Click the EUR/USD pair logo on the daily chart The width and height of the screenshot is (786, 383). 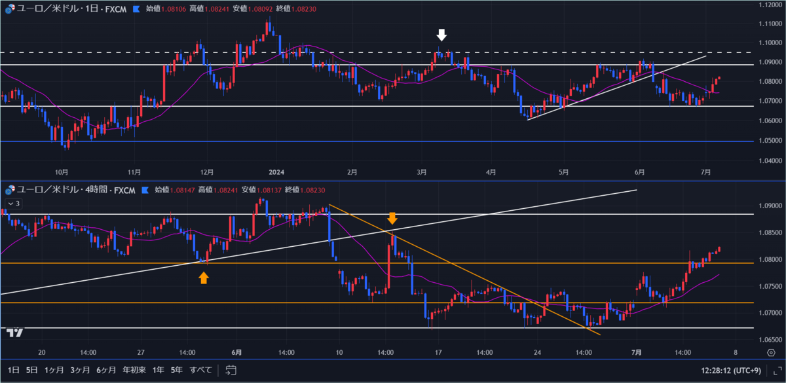10,9
